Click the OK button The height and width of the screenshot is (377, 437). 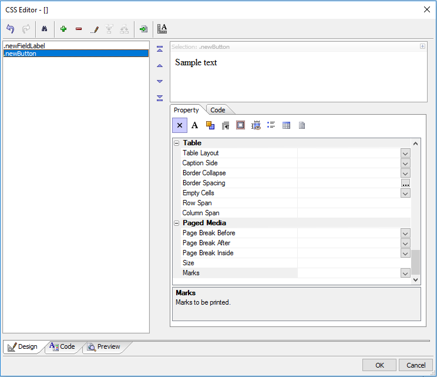point(379,365)
